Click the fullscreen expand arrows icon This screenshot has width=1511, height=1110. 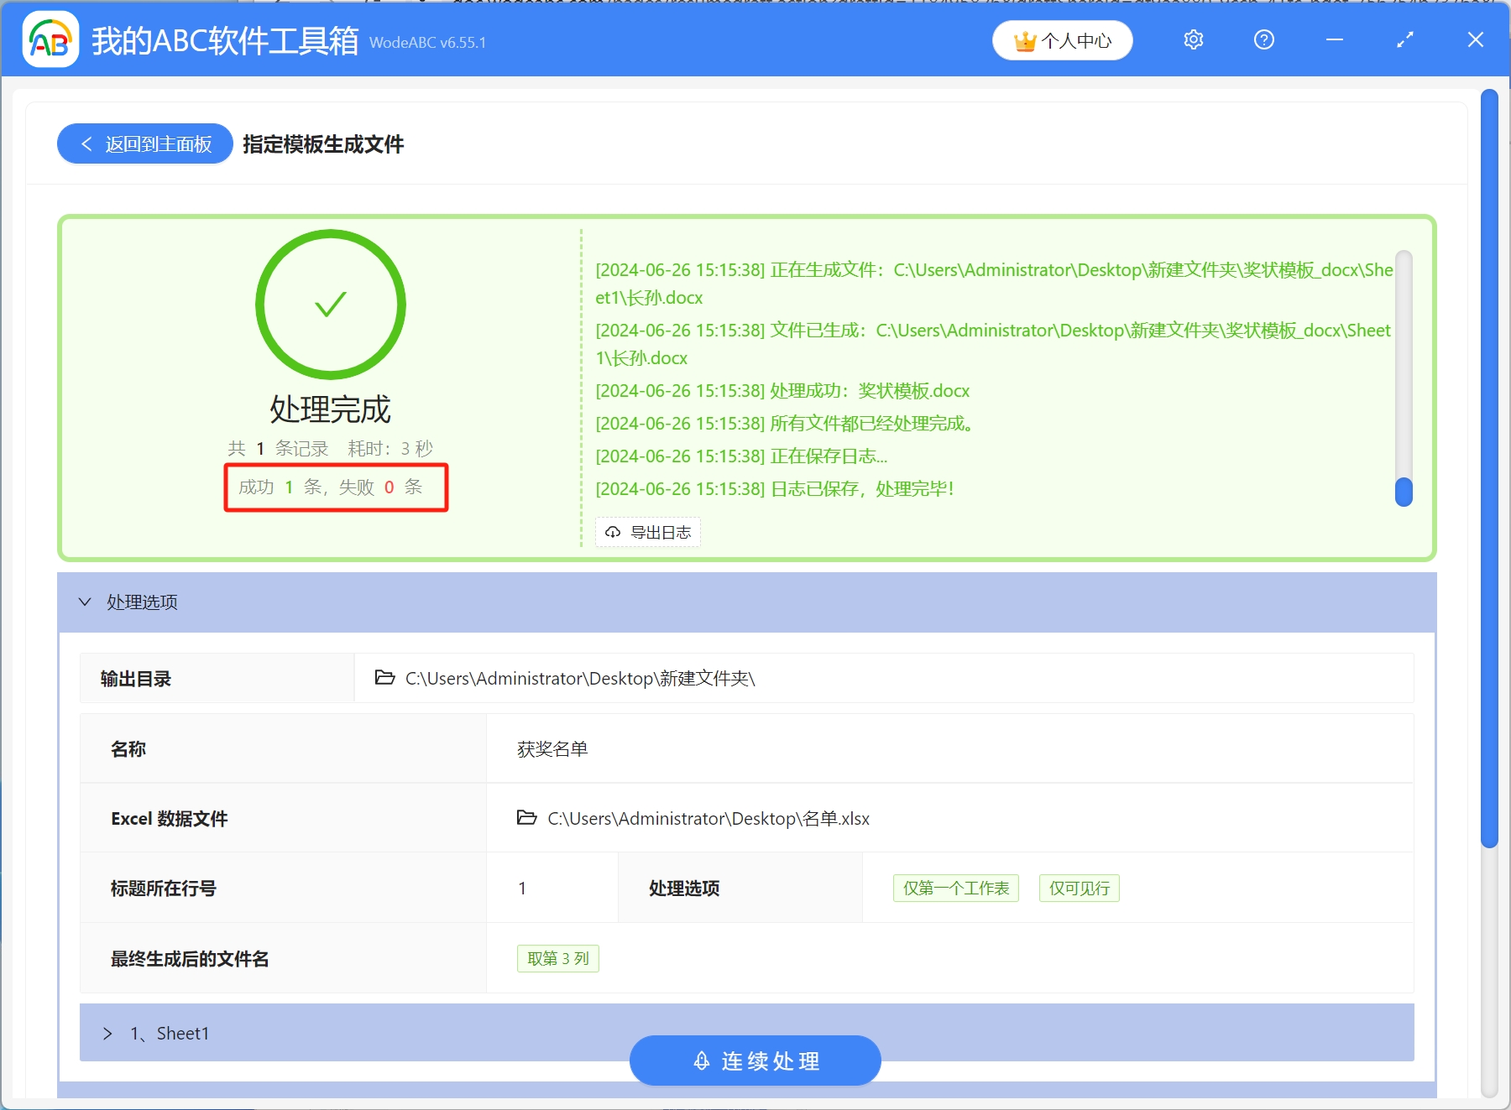1404,39
